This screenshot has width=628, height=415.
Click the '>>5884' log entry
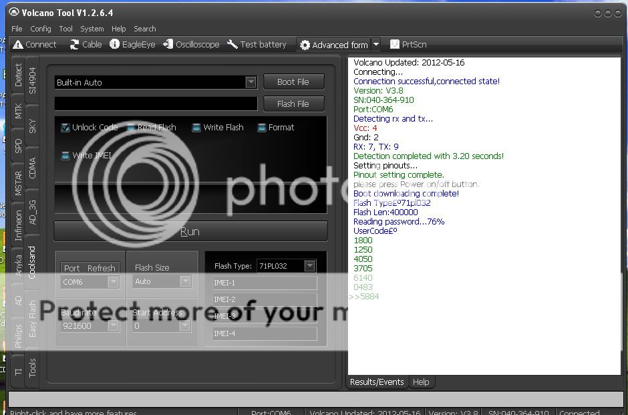click(x=363, y=297)
